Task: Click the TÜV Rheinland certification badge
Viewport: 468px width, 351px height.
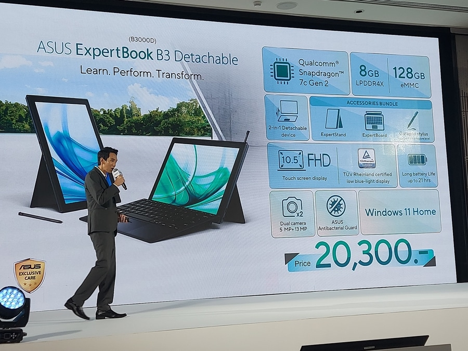Action: [367, 159]
